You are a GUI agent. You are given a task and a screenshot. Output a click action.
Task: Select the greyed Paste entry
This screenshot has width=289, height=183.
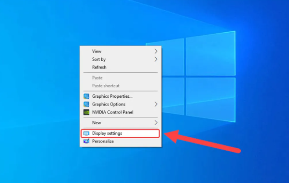(x=121, y=78)
